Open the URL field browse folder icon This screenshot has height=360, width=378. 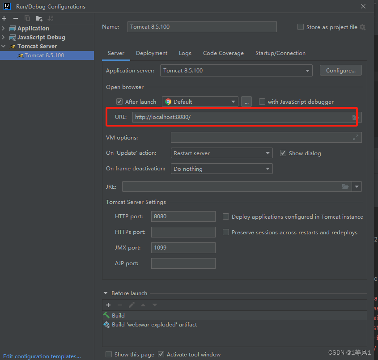(356, 117)
